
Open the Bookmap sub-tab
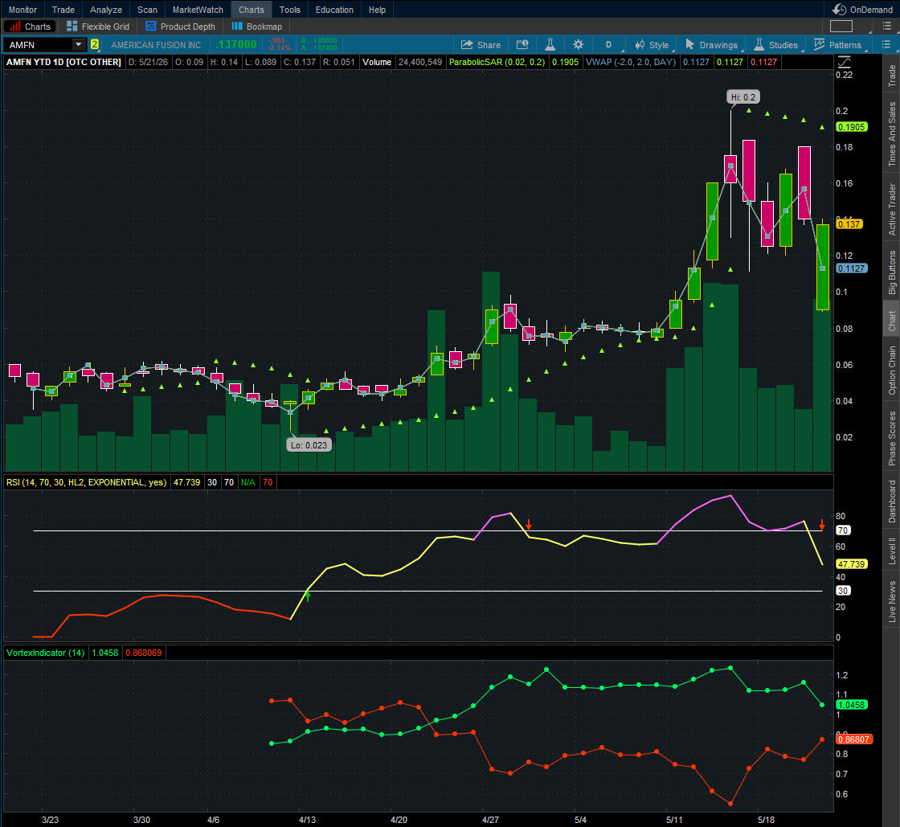pos(257,27)
